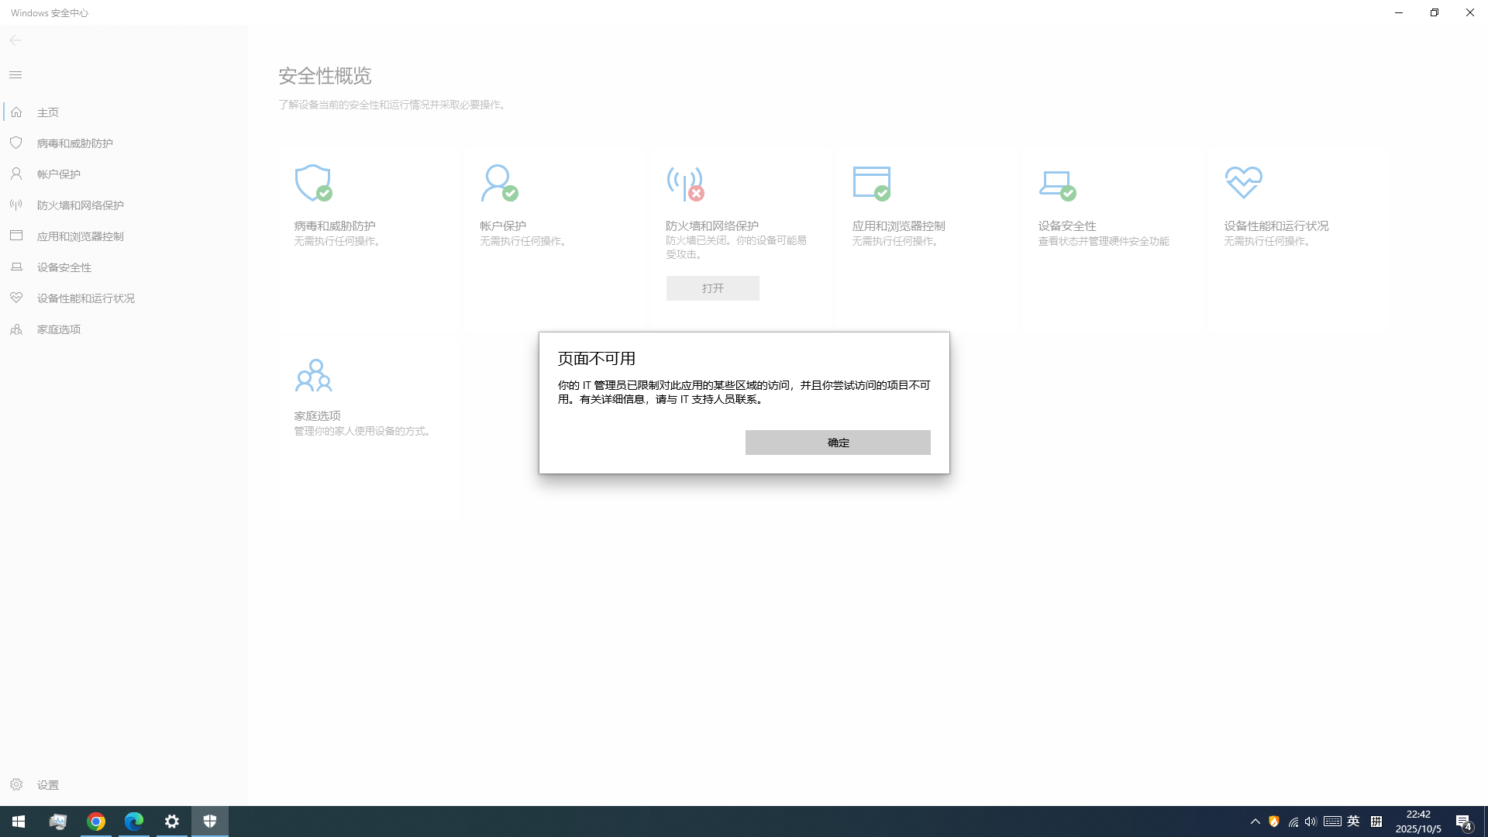Expand the hamburger navigation menu
The image size is (1488, 837).
[15, 74]
